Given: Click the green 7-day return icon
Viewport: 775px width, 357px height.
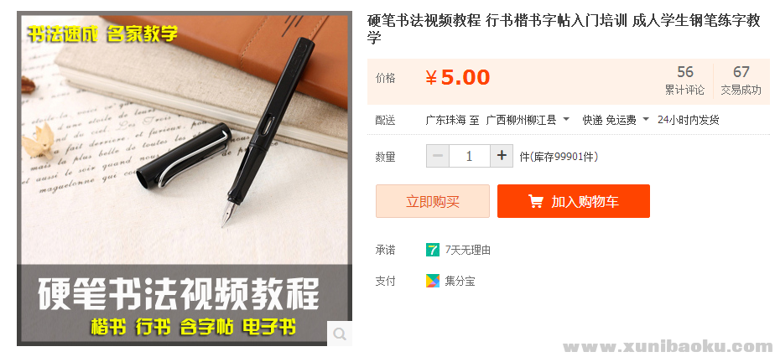Looking at the screenshot, I should pyautogui.click(x=433, y=250).
